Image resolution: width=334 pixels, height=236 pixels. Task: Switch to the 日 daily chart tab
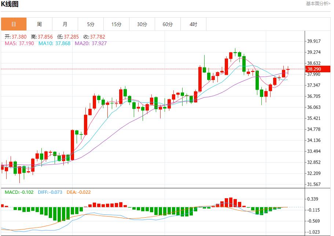point(13,23)
